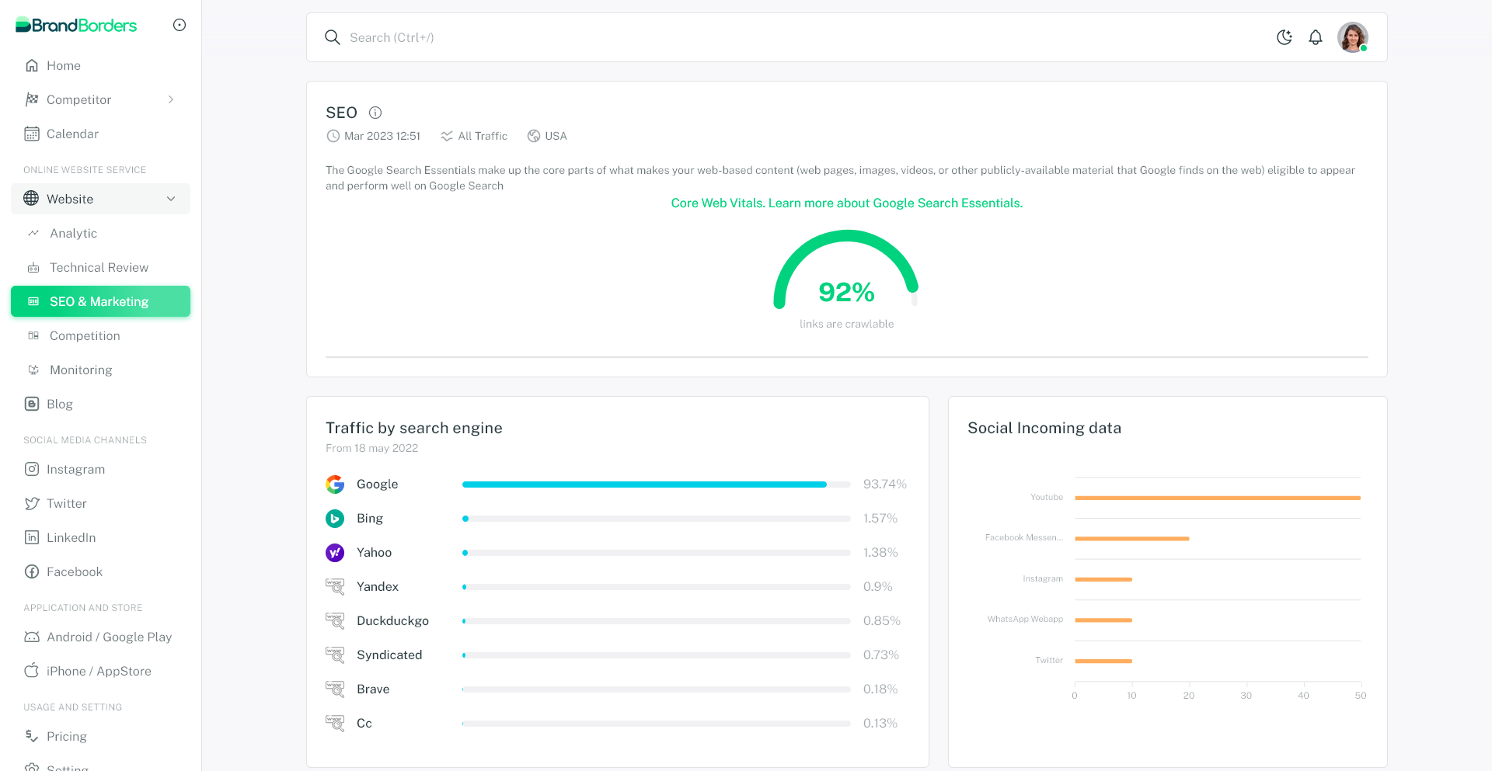Open notifications bell icon
The image size is (1492, 771).
(1316, 37)
